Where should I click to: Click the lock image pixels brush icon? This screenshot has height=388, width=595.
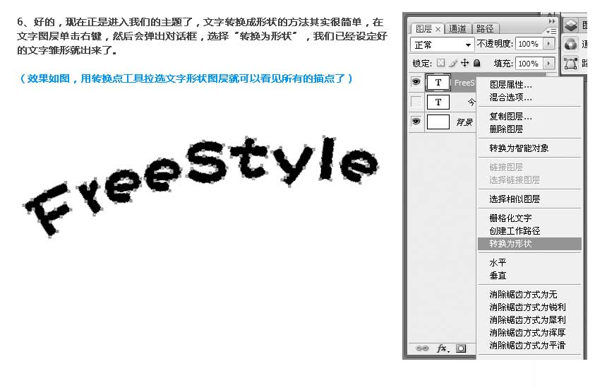pyautogui.click(x=452, y=63)
